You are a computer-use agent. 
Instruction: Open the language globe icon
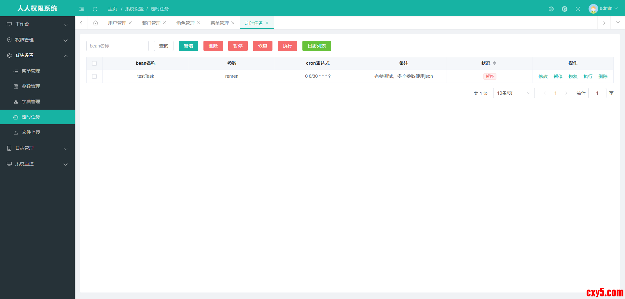click(x=551, y=9)
